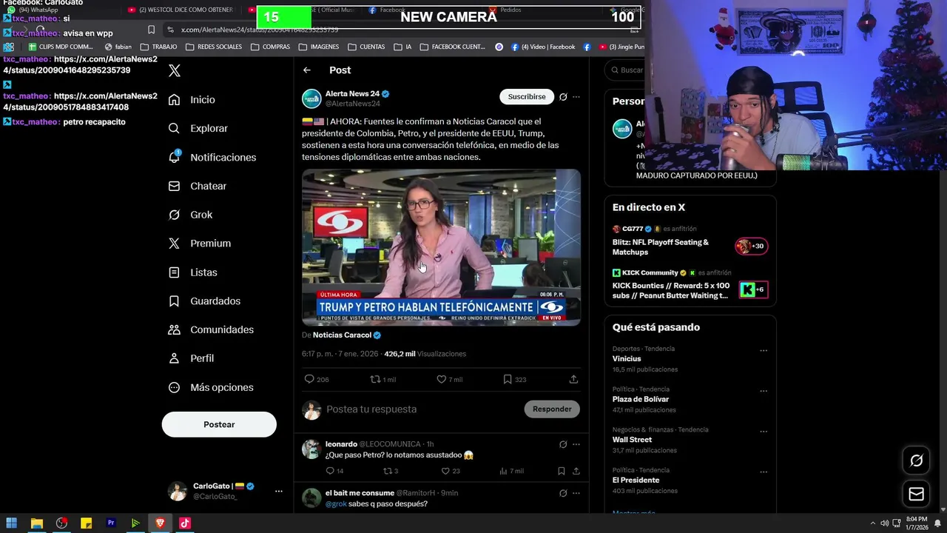This screenshot has width=947, height=533.
Task: Open three-dot menu on leonardo's comment
Action: (x=576, y=445)
